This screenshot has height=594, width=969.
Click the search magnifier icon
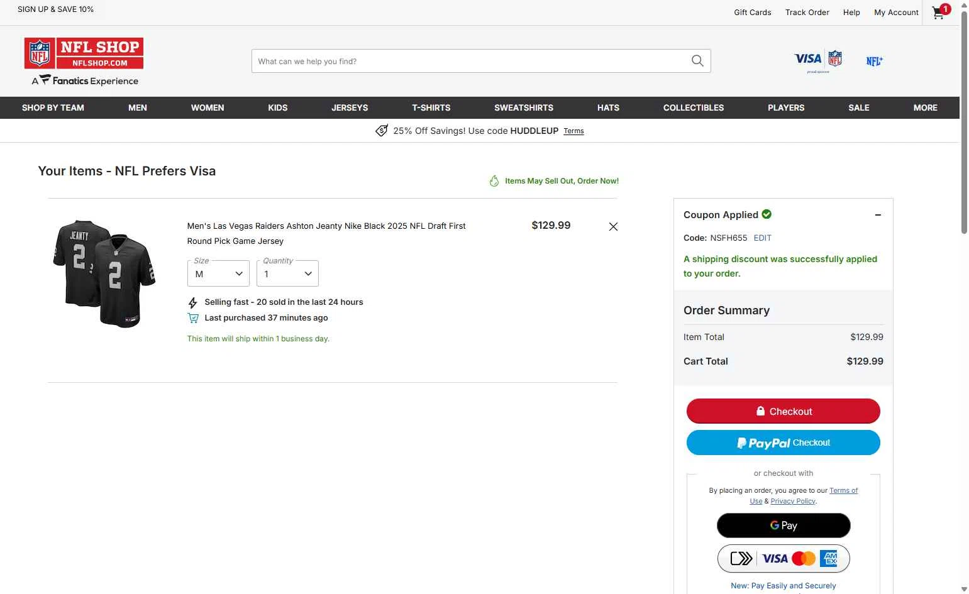[697, 61]
